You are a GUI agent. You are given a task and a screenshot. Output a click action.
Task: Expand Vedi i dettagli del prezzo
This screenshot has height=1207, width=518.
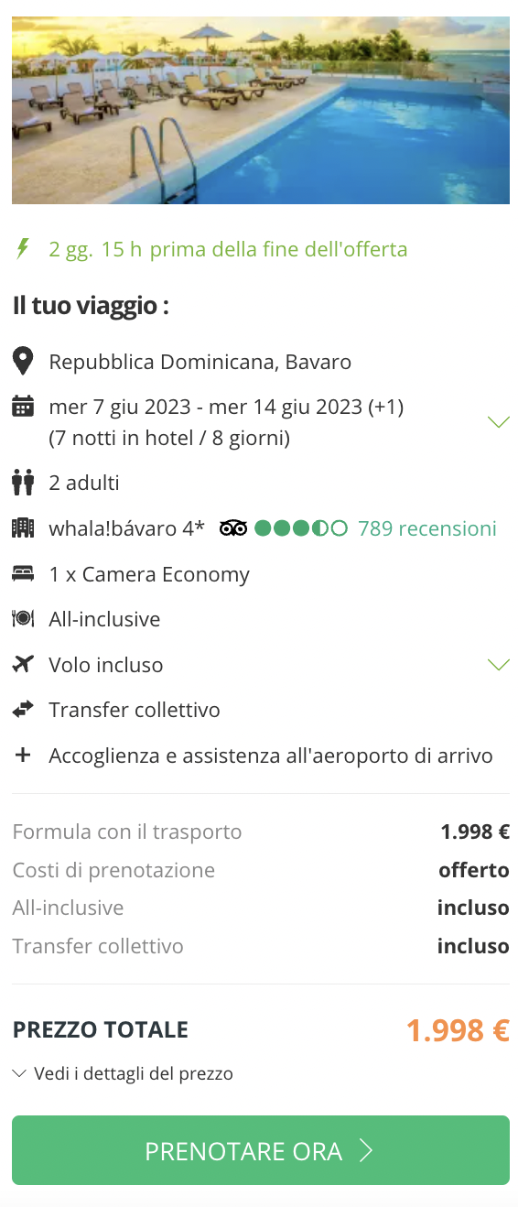(x=123, y=1073)
